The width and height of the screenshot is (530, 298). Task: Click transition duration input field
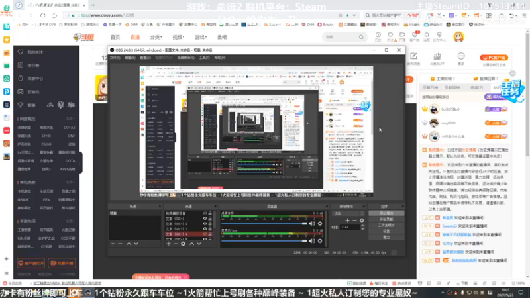[x=350, y=227]
